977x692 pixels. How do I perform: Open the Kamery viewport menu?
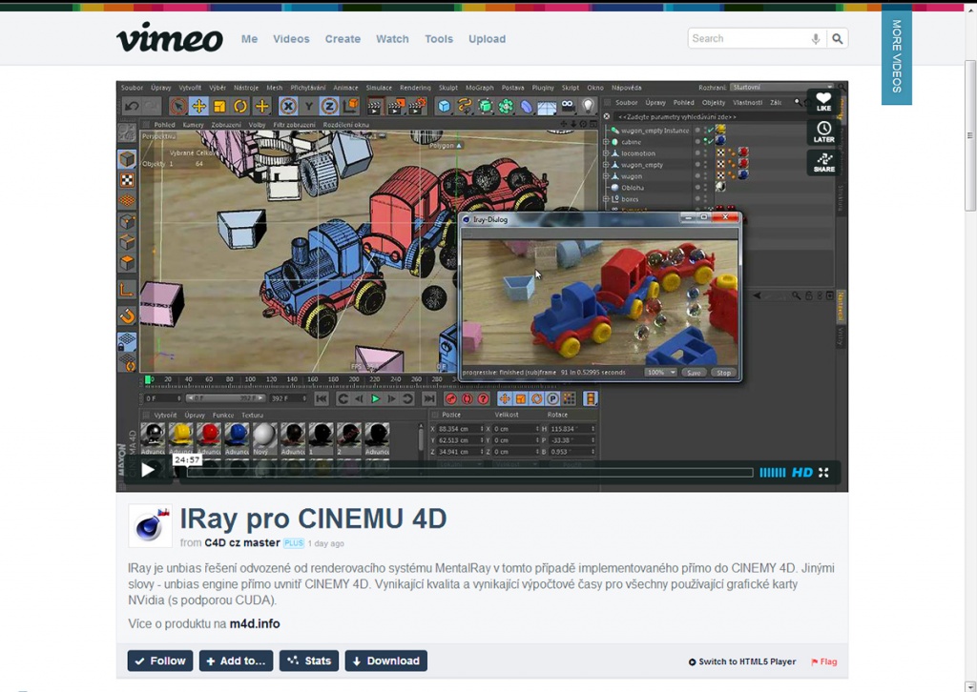pos(193,125)
